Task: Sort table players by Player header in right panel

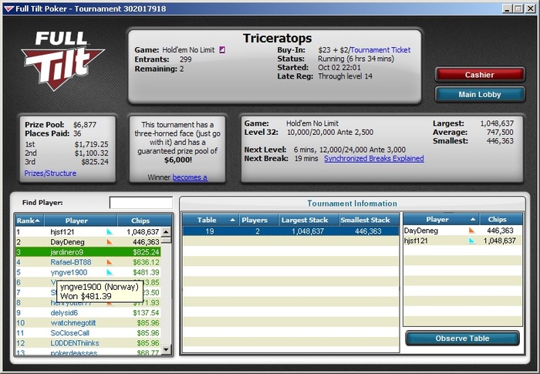Action: [x=440, y=219]
